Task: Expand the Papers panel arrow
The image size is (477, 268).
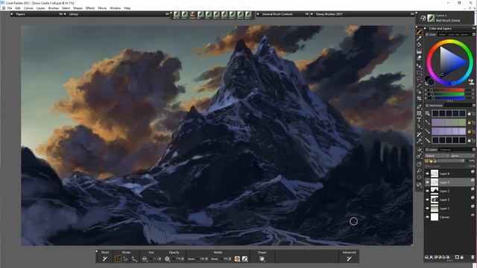Action: pos(12,14)
